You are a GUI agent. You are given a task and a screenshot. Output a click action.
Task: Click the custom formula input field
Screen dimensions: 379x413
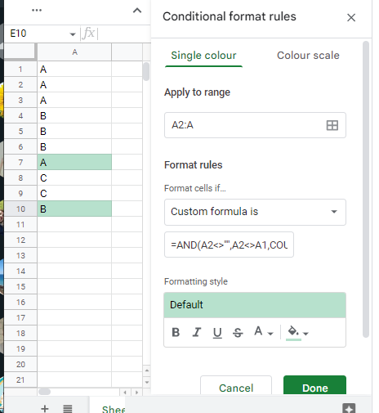[x=229, y=245]
